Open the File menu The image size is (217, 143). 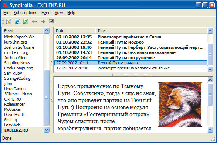click(x=6, y=13)
